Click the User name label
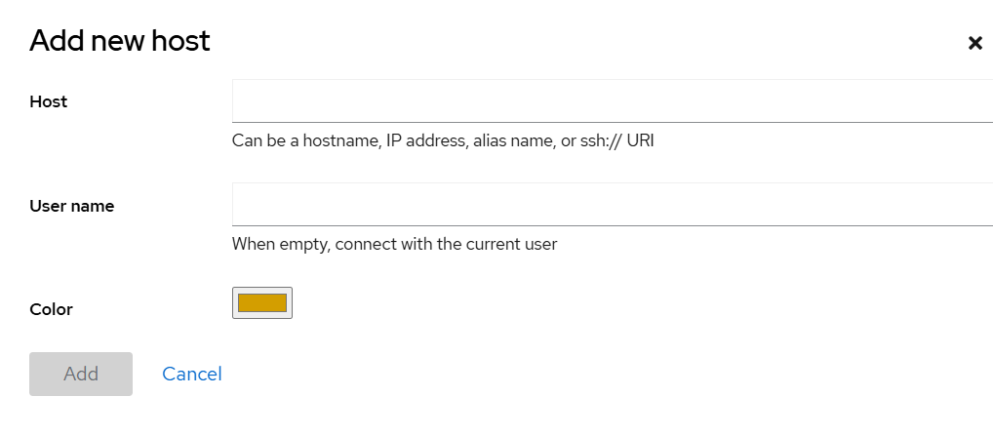This screenshot has width=993, height=436. tap(72, 206)
